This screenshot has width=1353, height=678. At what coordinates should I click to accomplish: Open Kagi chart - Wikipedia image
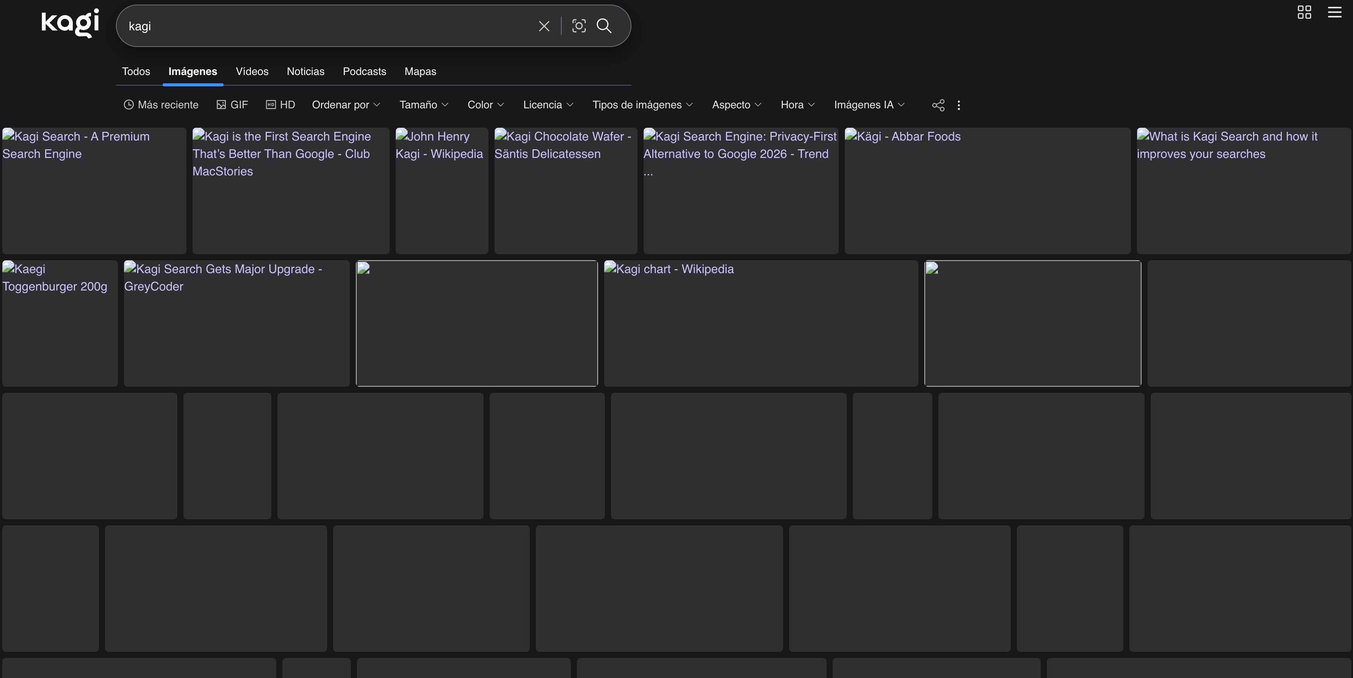point(761,323)
